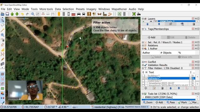Collapse the Validation Results panel

pos(143,65)
